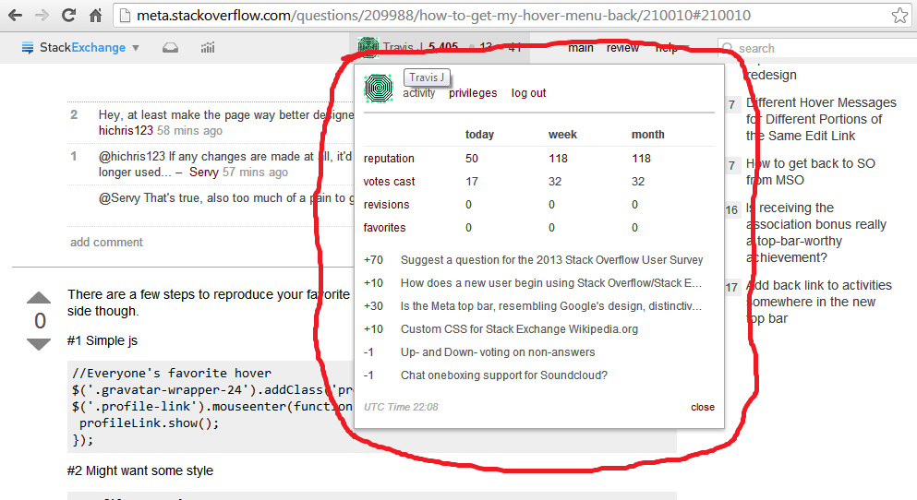The image size is (917, 500).
Task: Click the 58 mins ago comment timestamp
Action: [x=189, y=130]
